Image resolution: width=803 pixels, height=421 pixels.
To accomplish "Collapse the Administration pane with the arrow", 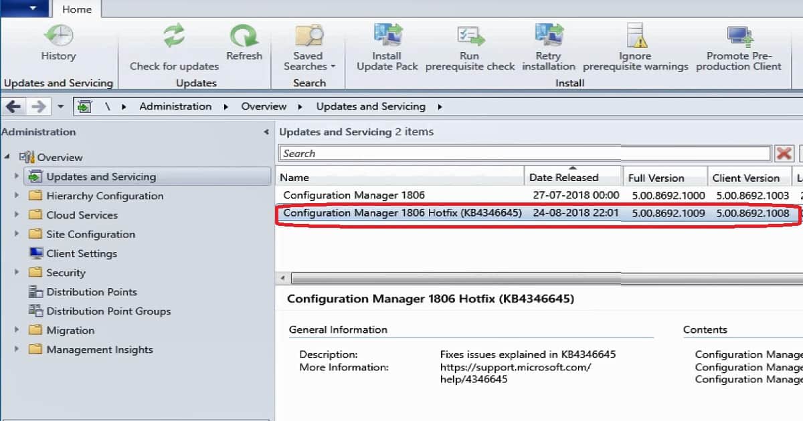I will pos(266,132).
